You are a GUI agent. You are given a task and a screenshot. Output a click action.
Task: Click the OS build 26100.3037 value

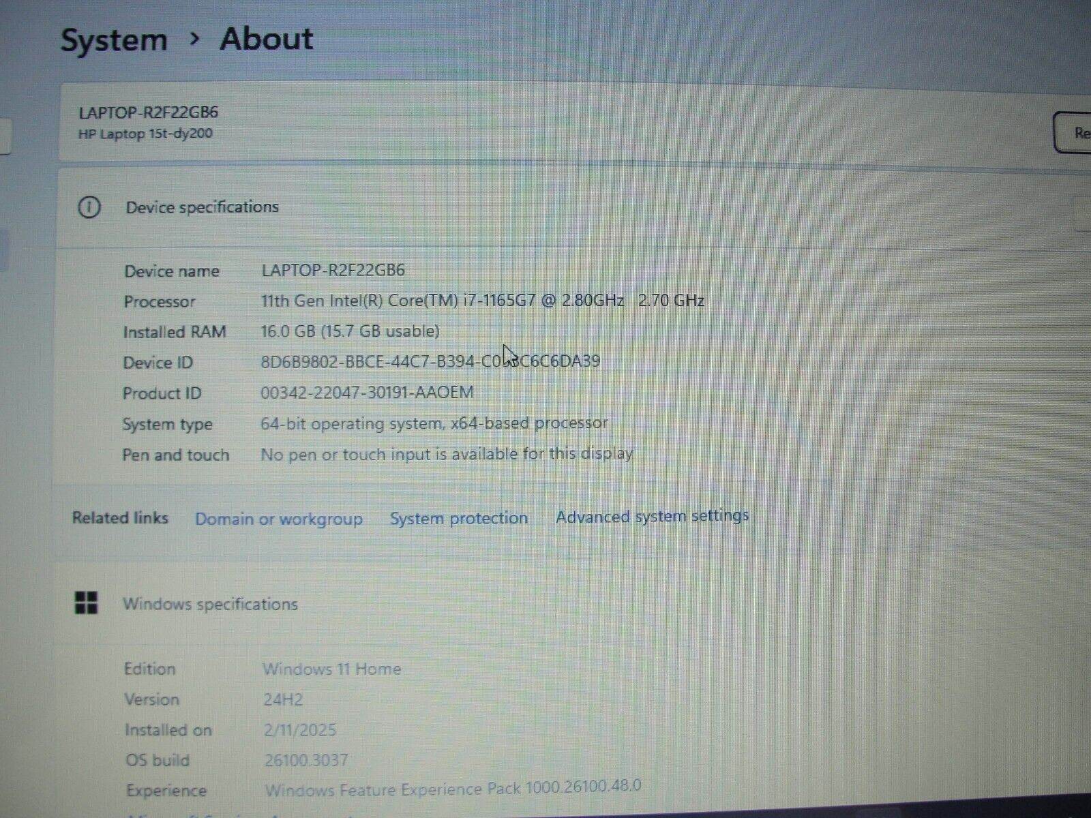coord(306,760)
